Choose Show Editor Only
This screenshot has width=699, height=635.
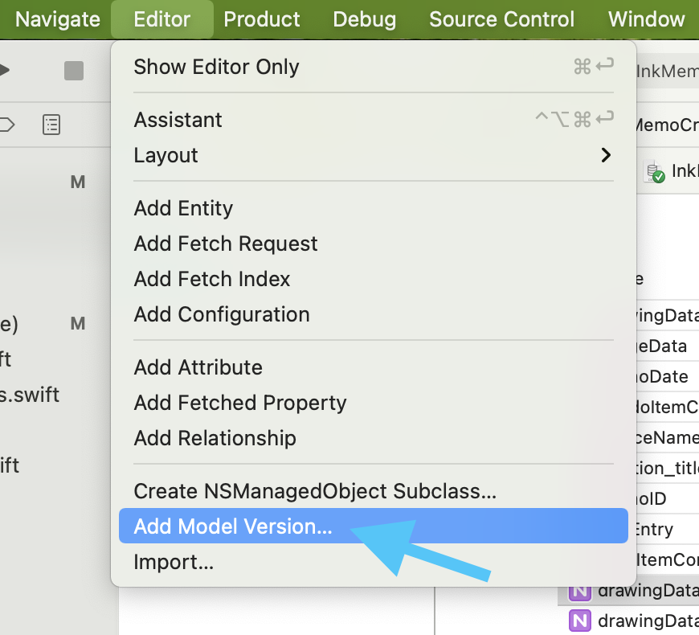[374, 67]
